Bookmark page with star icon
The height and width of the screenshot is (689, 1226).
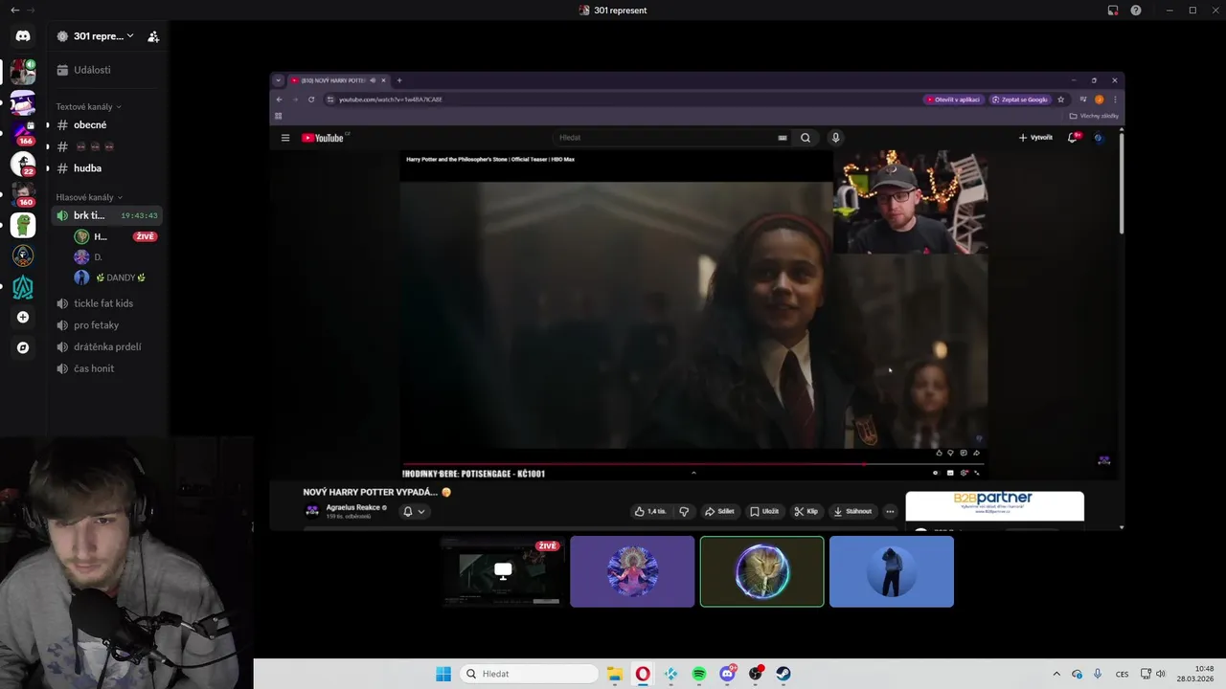(x=1061, y=100)
